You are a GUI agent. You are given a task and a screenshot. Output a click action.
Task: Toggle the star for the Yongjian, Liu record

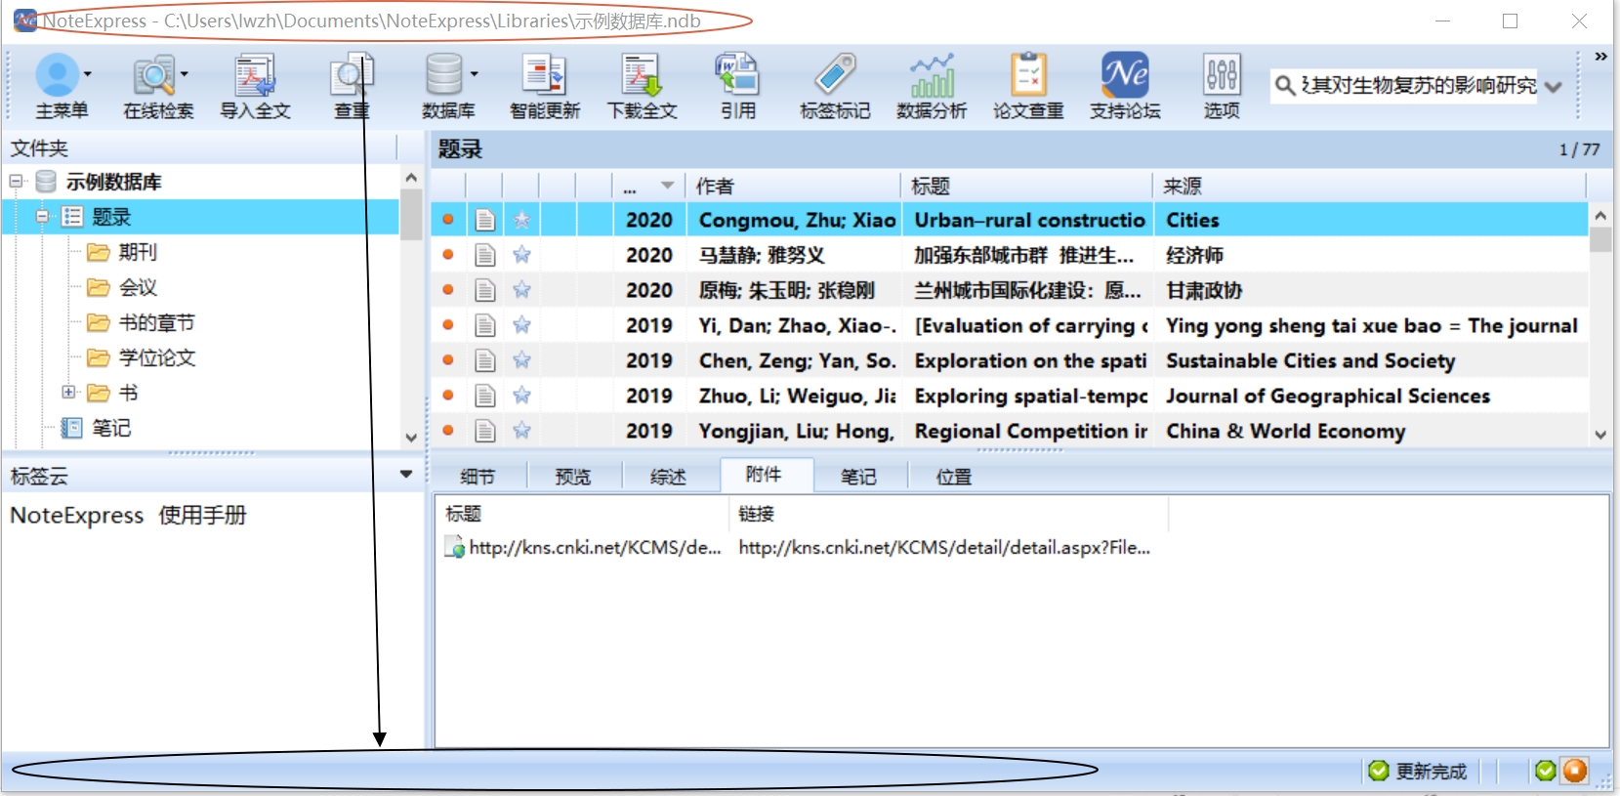pos(522,431)
